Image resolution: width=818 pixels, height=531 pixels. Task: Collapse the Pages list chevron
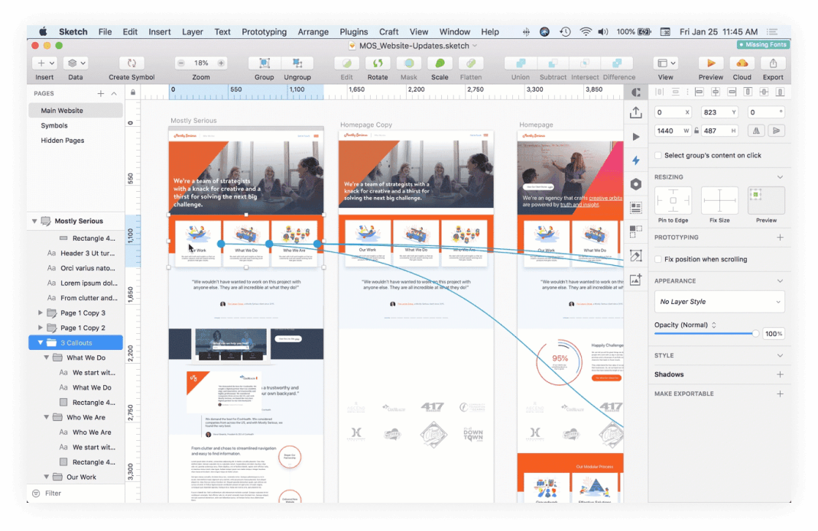pyautogui.click(x=114, y=93)
